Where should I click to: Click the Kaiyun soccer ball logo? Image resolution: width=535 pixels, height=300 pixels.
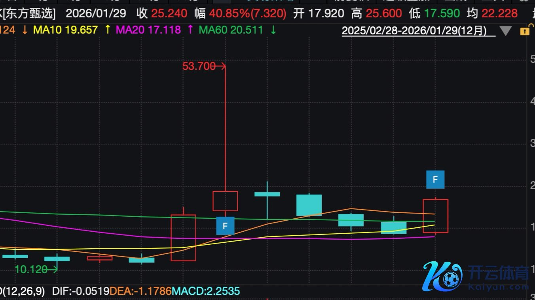pos(444,276)
